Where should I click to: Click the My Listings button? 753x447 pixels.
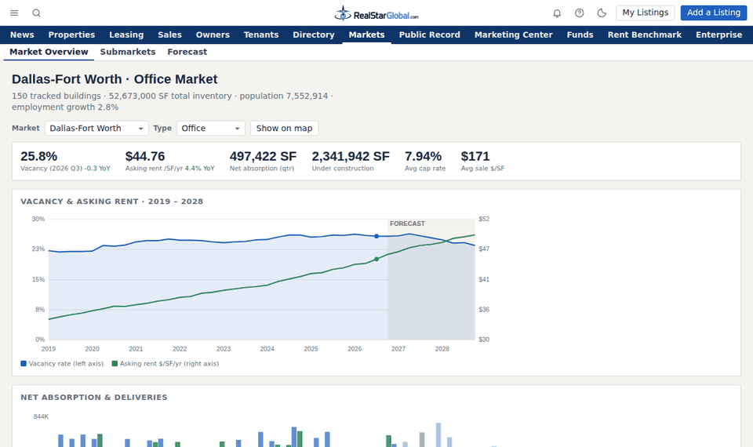pyautogui.click(x=645, y=13)
